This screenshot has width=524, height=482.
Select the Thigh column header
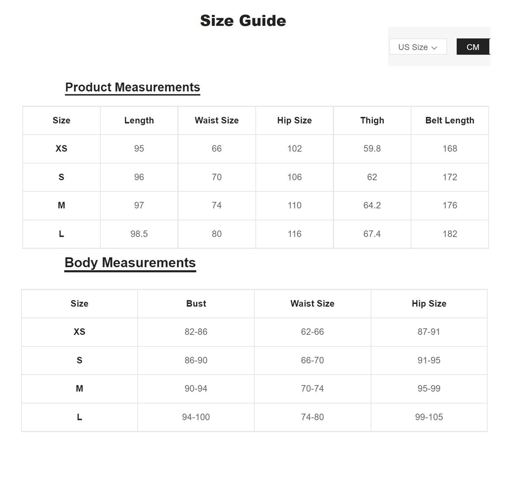372,120
